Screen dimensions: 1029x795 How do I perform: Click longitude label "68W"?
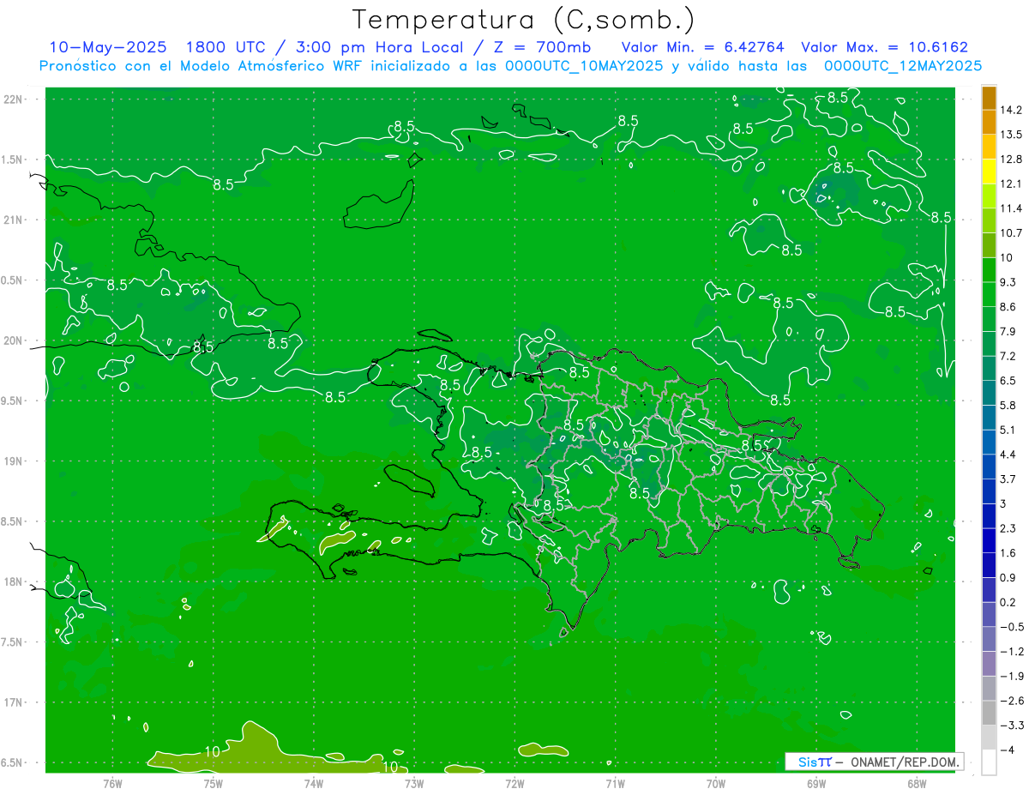pos(916,783)
